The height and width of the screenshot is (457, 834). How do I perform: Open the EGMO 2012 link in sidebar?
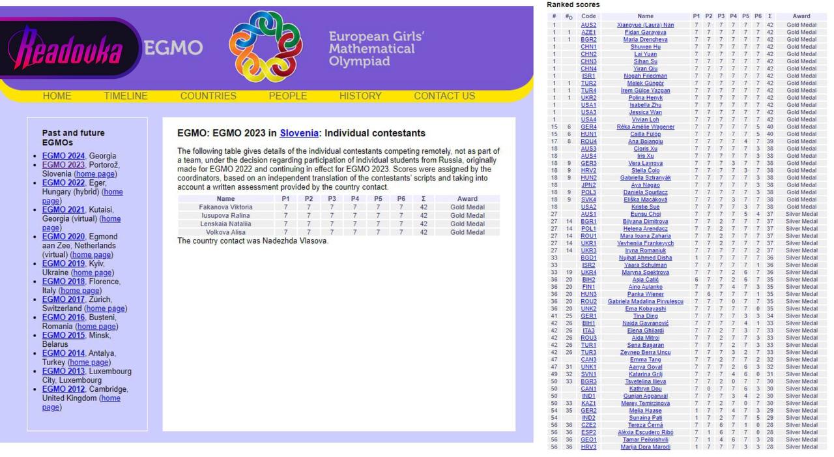[x=63, y=389]
